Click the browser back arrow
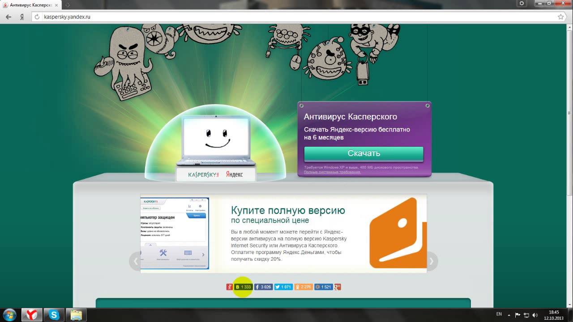This screenshot has width=573, height=322. point(9,17)
